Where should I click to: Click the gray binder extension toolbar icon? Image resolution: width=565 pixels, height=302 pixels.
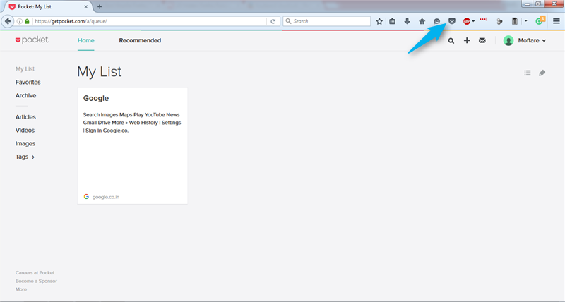[x=515, y=21]
